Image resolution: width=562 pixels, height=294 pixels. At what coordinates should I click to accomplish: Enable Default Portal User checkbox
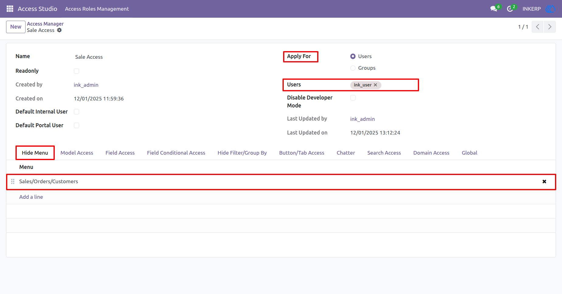pyautogui.click(x=76, y=125)
